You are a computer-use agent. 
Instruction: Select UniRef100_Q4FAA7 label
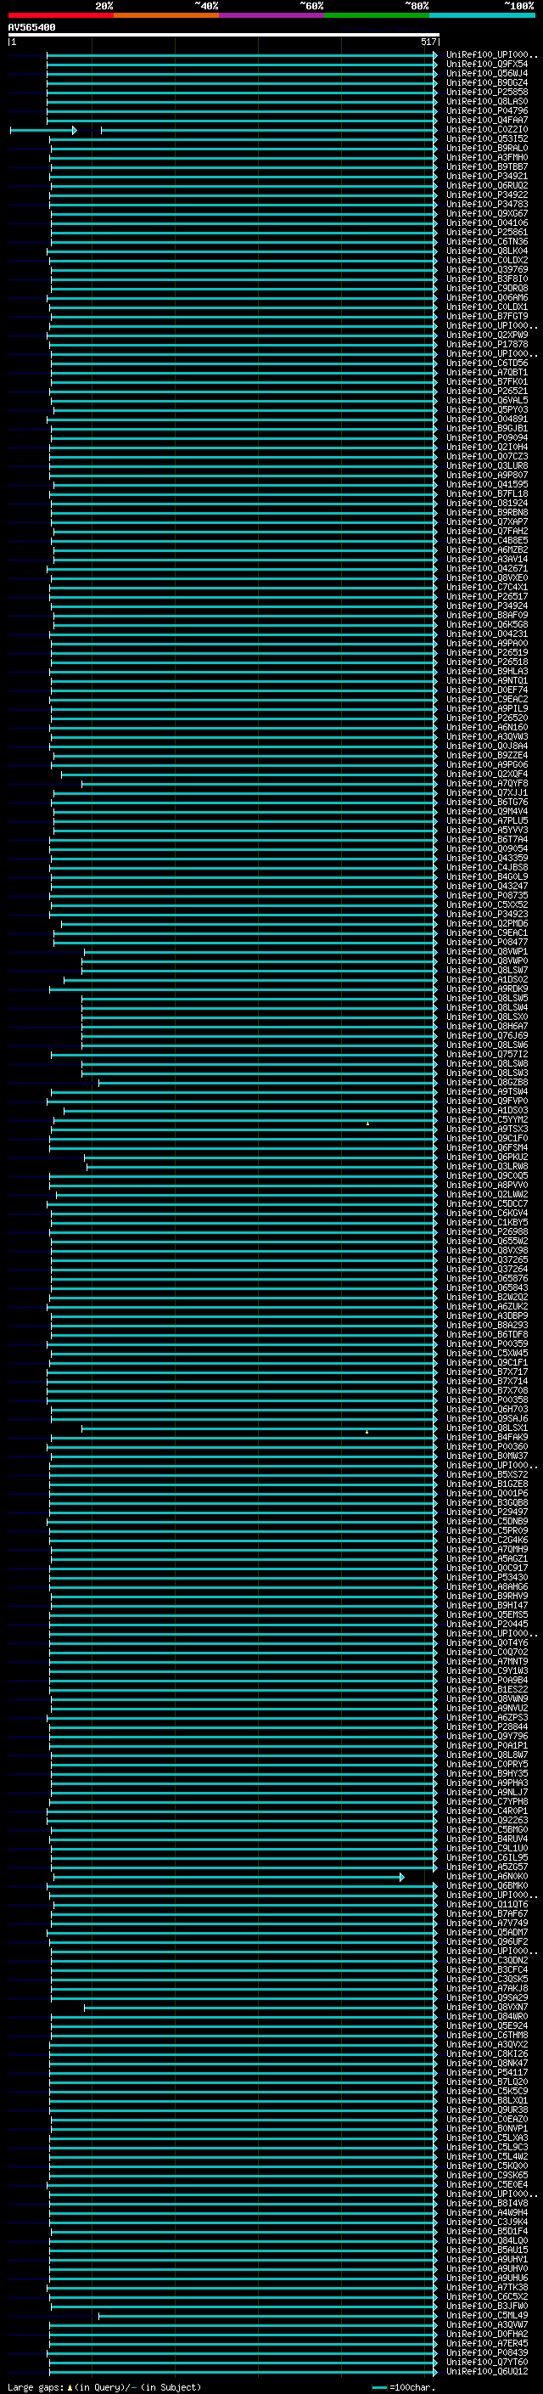pyautogui.click(x=486, y=120)
